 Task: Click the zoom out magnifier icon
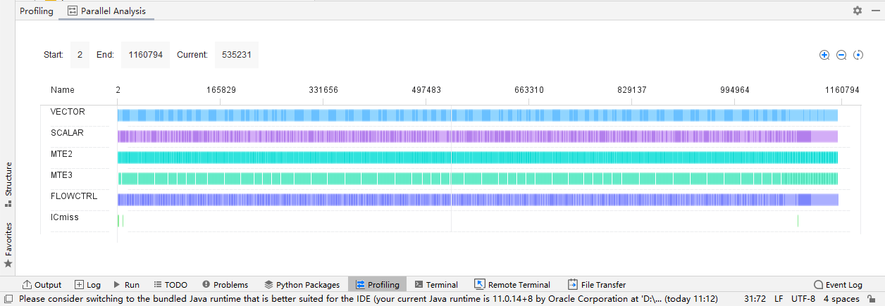click(x=841, y=55)
